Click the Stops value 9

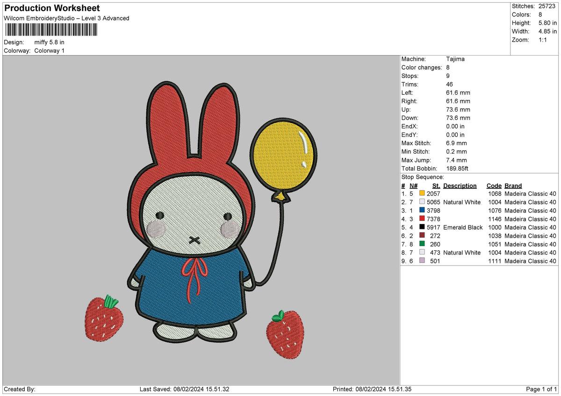448,76
